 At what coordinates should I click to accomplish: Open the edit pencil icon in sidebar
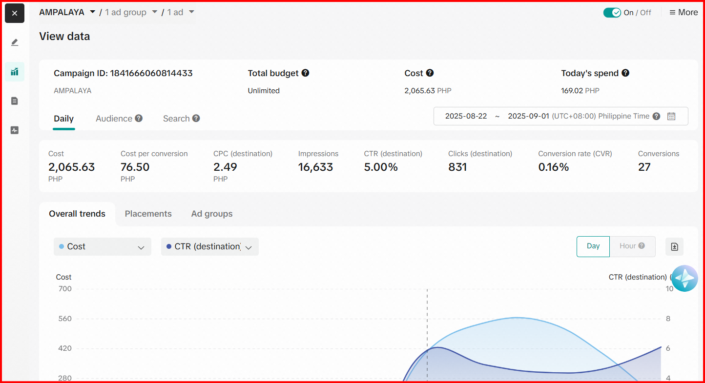[15, 42]
